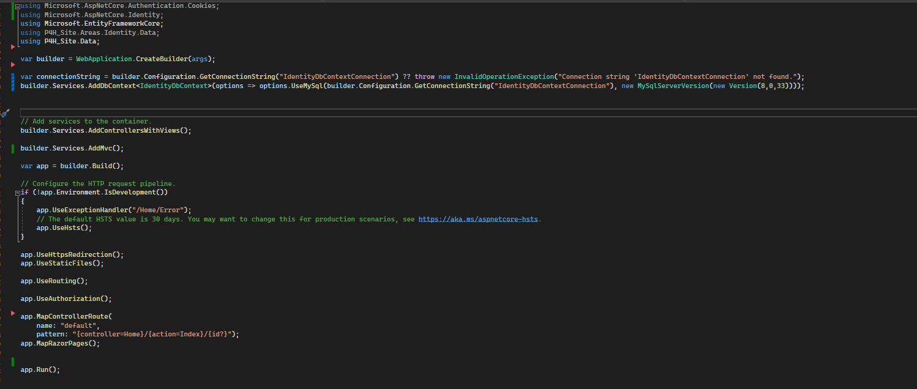Click the green indicator beside app.MapRazorPages
The width and height of the screenshot is (917, 389).
(13, 357)
